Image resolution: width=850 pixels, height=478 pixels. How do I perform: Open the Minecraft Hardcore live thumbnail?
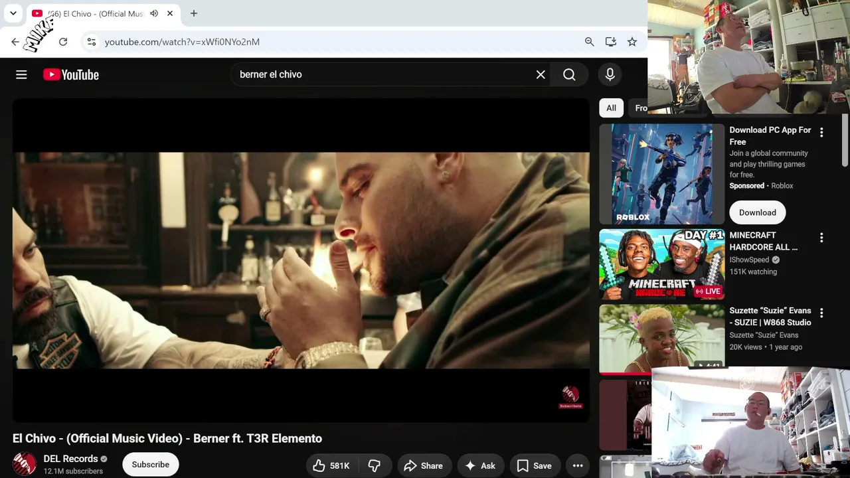click(662, 265)
